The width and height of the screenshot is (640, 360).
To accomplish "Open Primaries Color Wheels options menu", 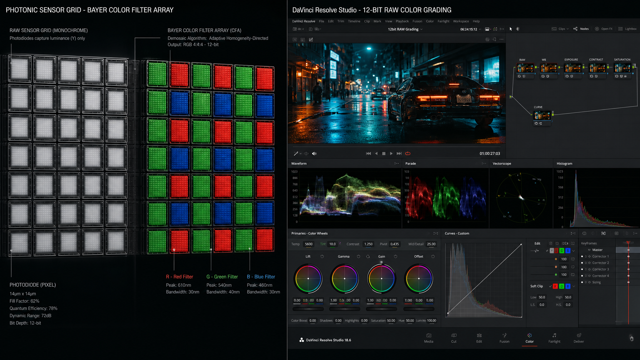I will 436,233.
